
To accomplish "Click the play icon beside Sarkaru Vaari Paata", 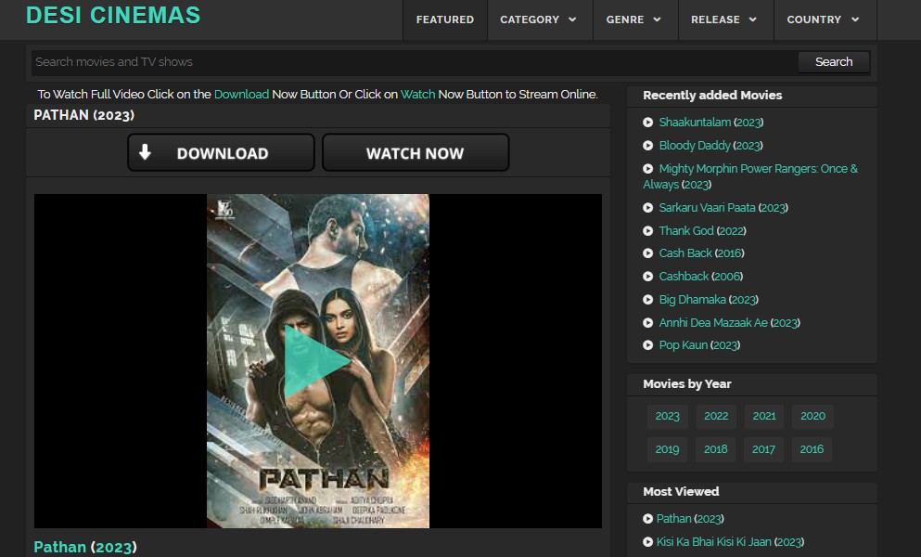I will [x=648, y=208].
